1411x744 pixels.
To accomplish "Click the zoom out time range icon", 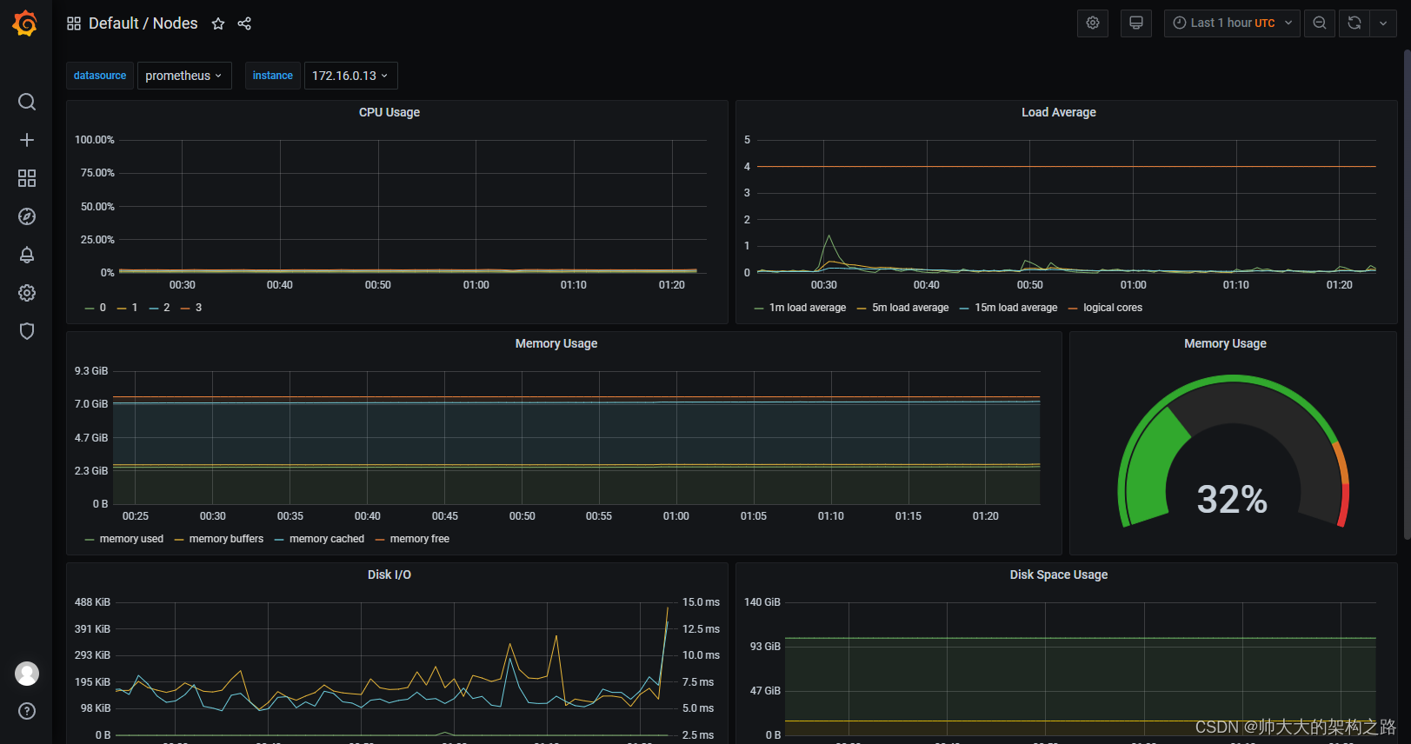I will (x=1320, y=23).
